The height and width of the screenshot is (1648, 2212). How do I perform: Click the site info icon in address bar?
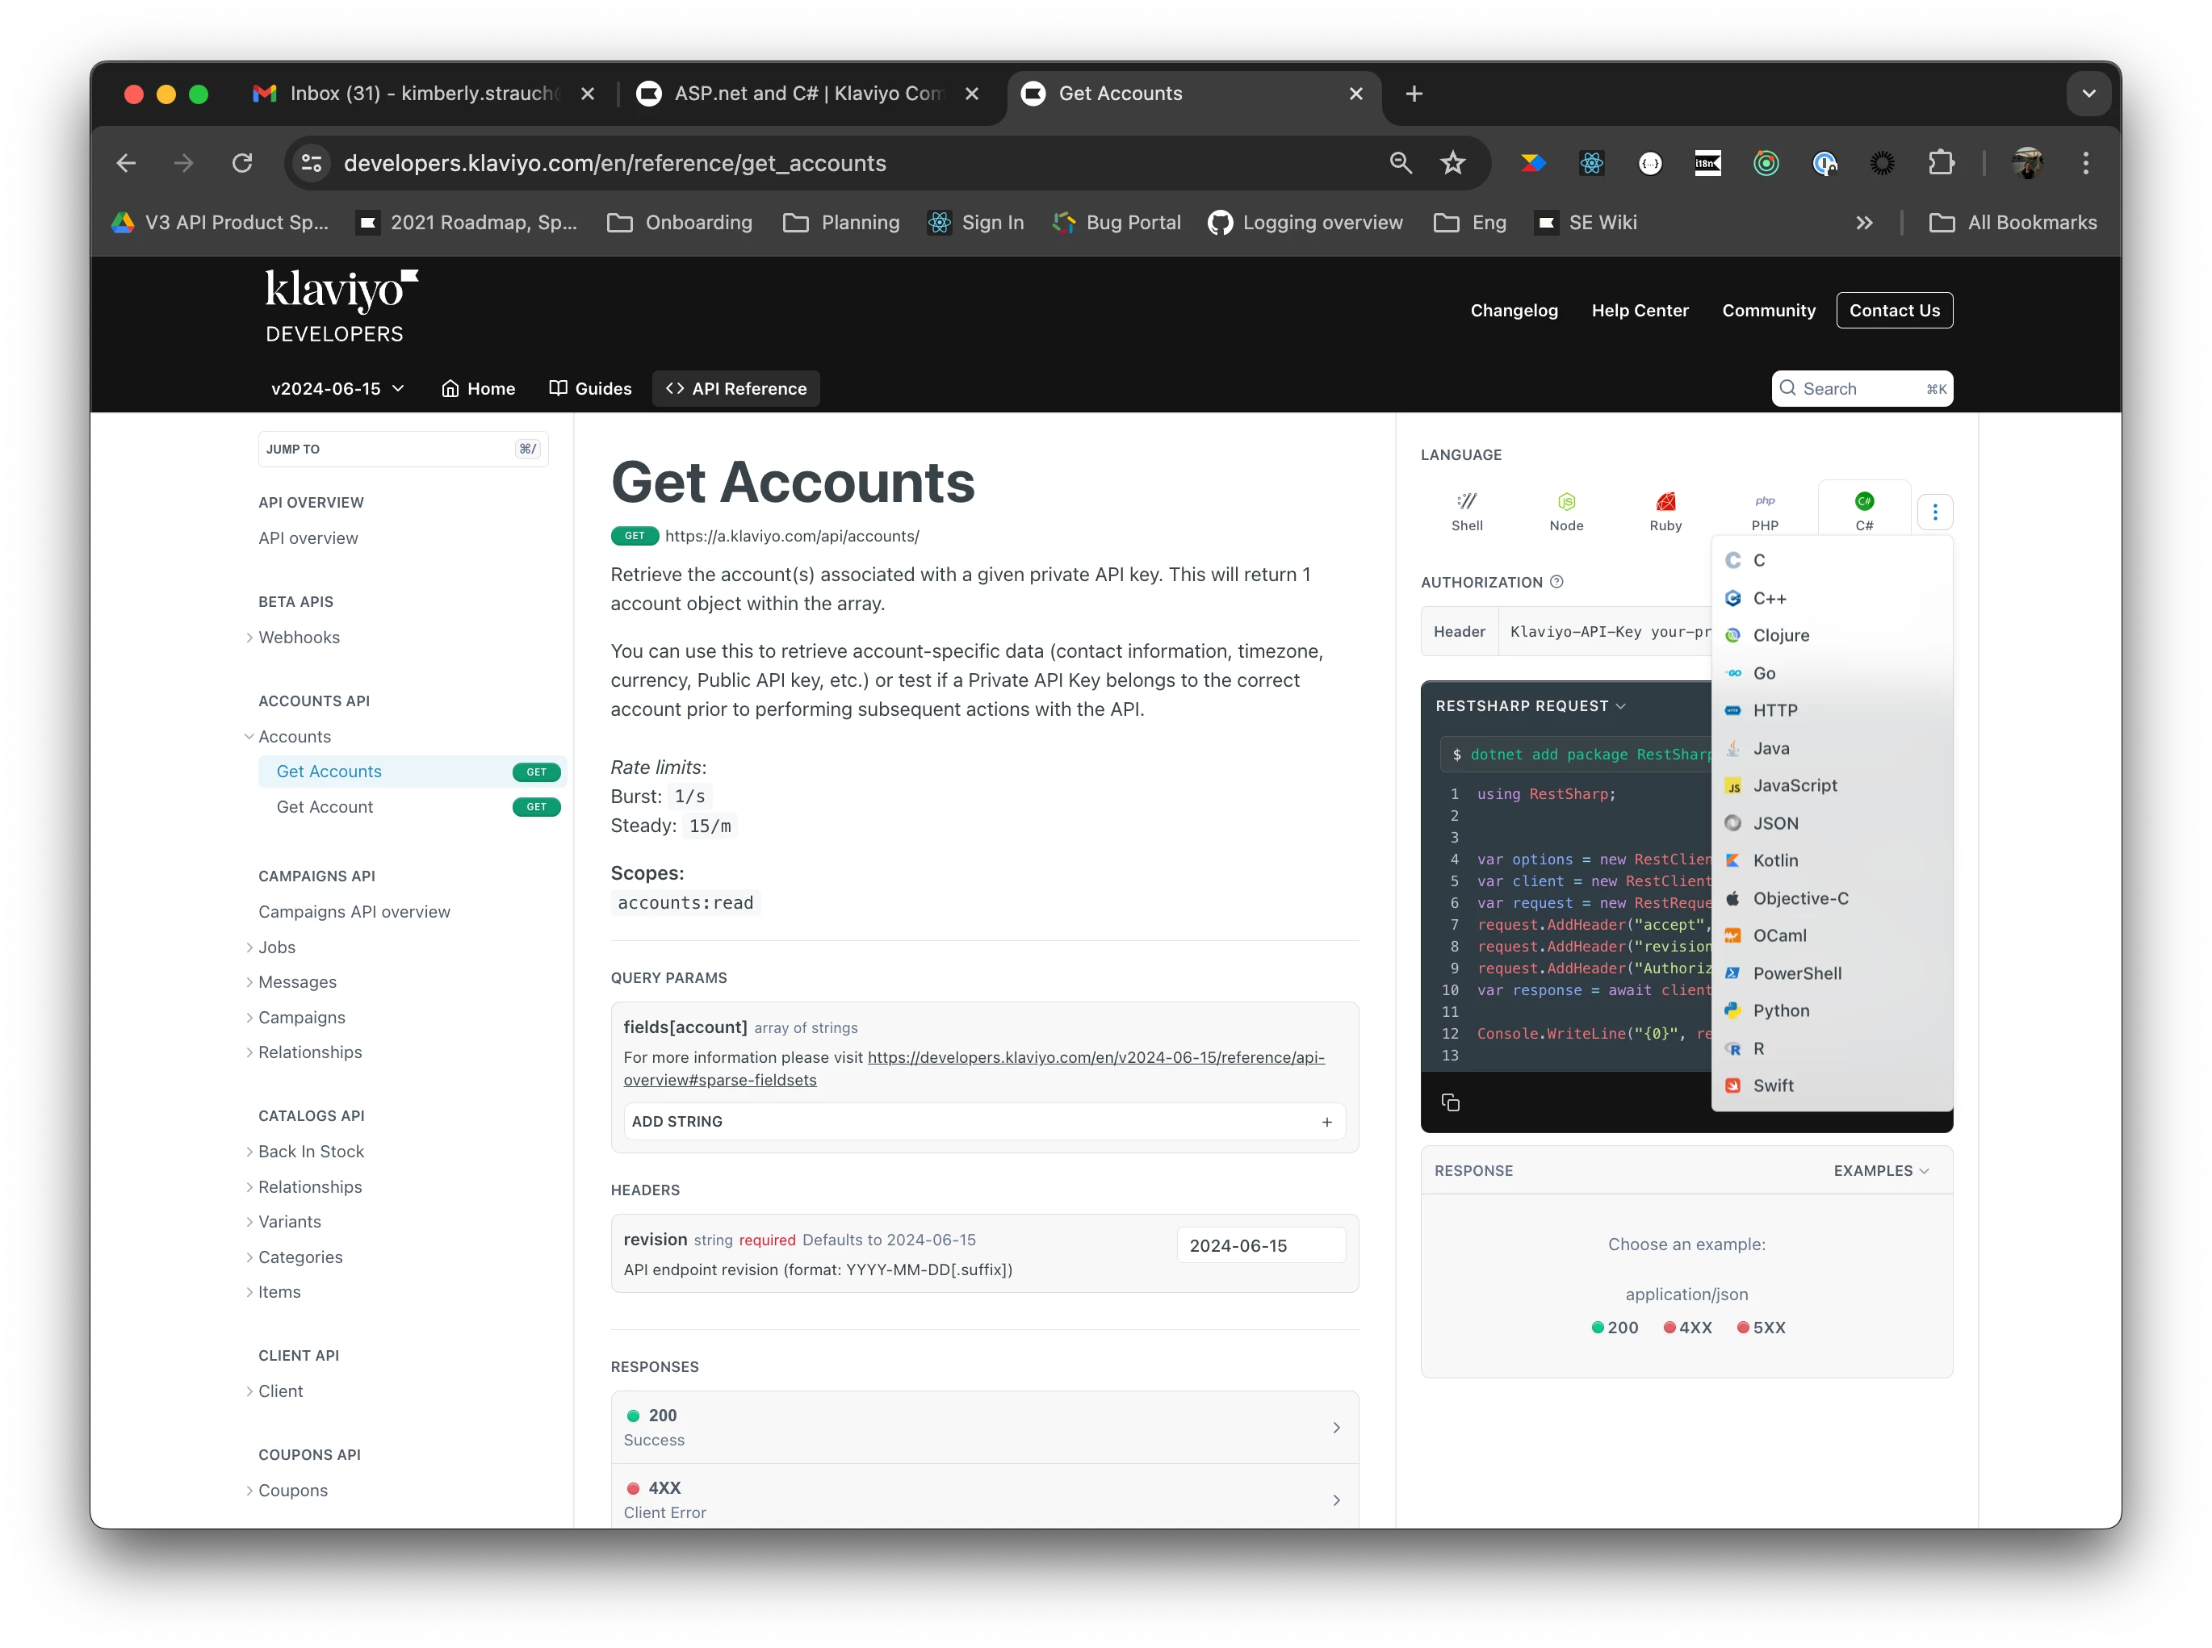[x=312, y=162]
